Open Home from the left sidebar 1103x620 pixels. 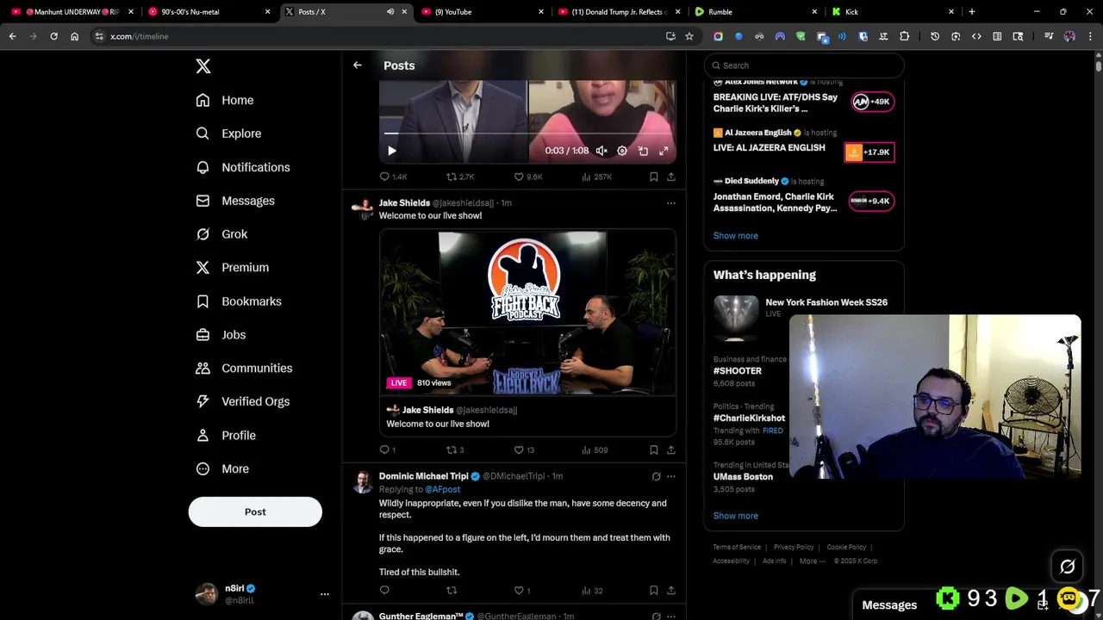pos(225,100)
